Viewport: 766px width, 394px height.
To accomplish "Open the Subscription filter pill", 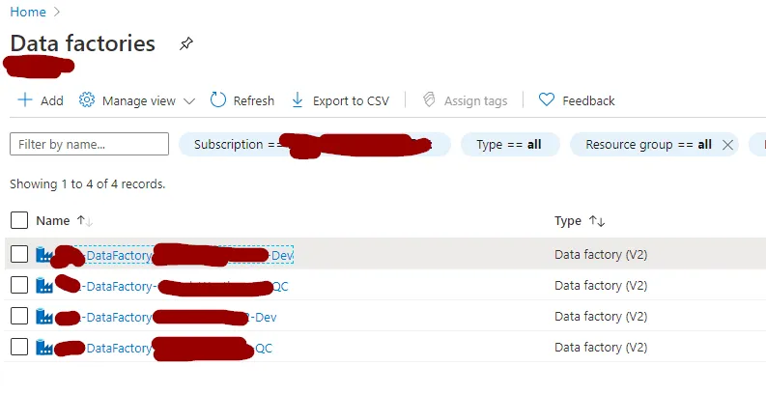I will point(314,145).
